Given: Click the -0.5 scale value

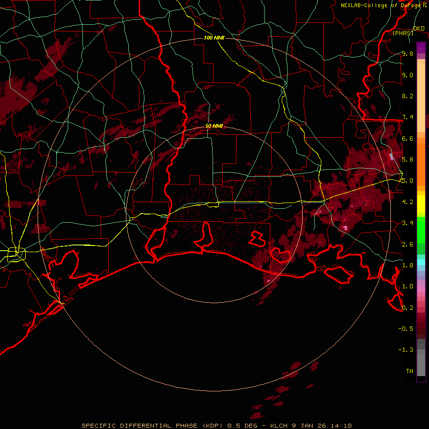Looking at the screenshot, I should point(406,329).
